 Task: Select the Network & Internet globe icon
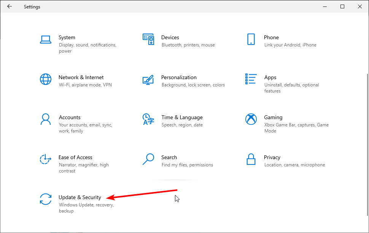tap(46, 79)
